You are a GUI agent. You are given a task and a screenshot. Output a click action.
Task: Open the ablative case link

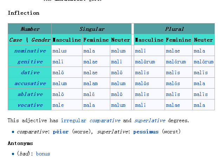point(30,94)
